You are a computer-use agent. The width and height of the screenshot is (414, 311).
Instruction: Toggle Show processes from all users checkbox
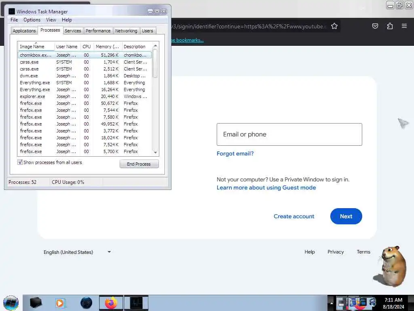pos(20,162)
